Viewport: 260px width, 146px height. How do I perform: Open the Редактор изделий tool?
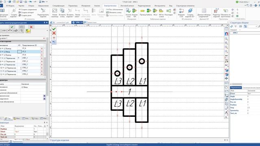(216, 13)
